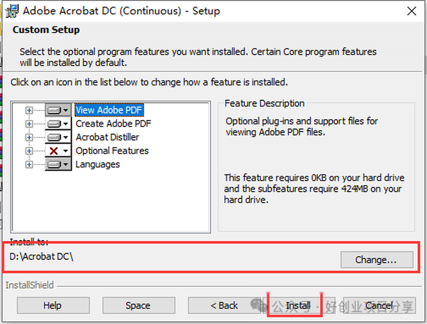Click the Acrobat Distiller install-state icon

(x=58, y=137)
